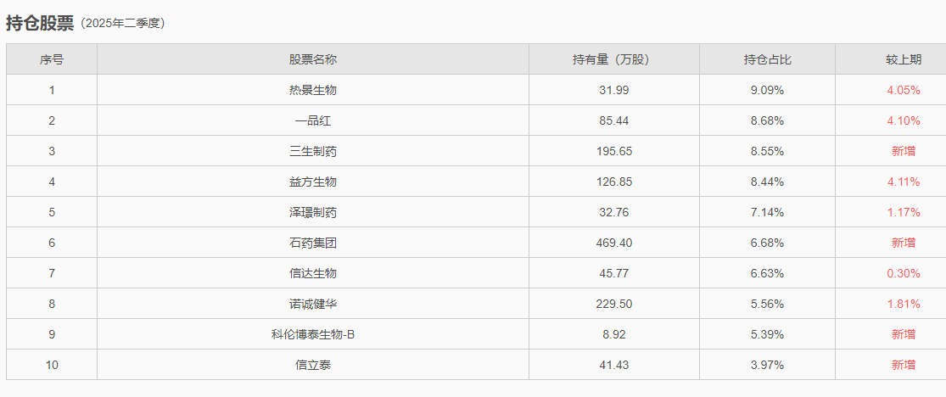Click the 股票名称 column header
The height and width of the screenshot is (397, 946).
(x=312, y=59)
